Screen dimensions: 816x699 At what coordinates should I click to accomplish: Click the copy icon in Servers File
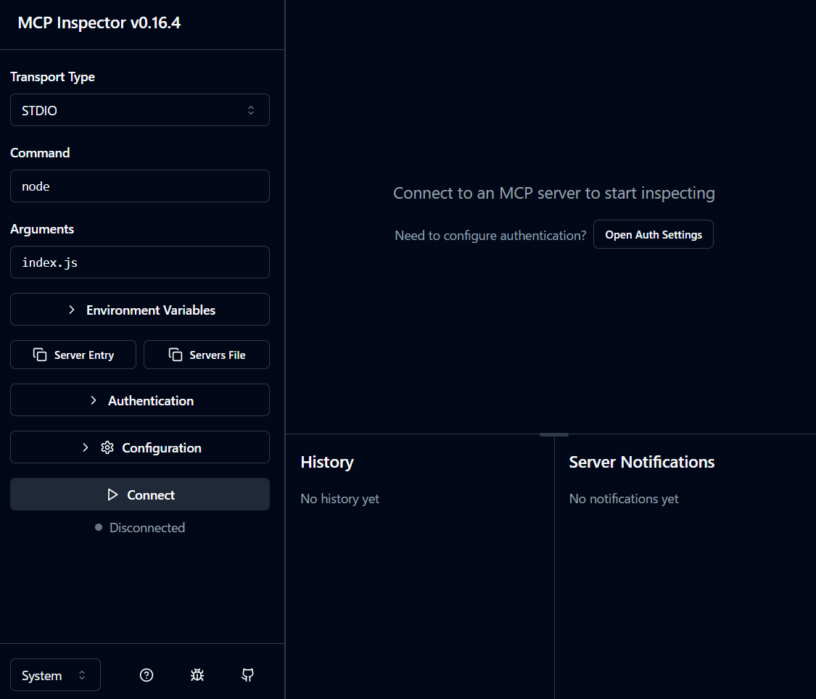coord(176,355)
